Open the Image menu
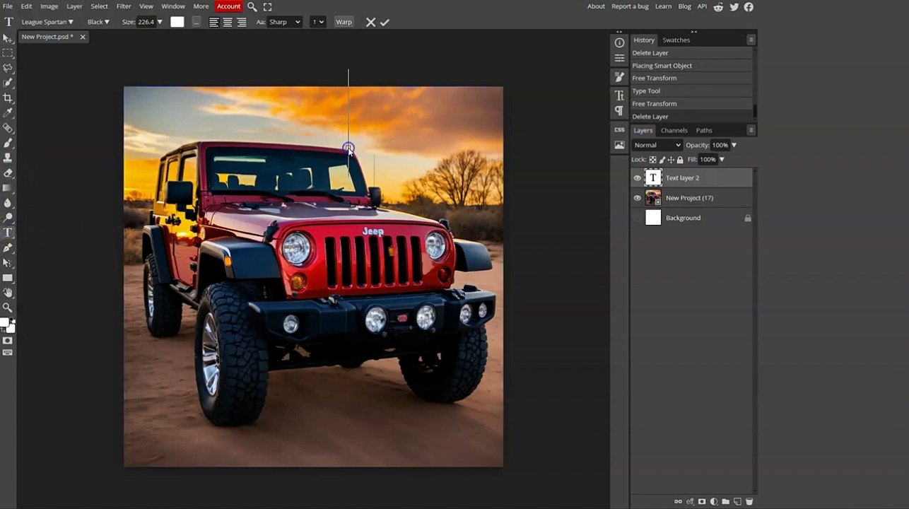Screen dimensions: 909x509 [x=49, y=6]
